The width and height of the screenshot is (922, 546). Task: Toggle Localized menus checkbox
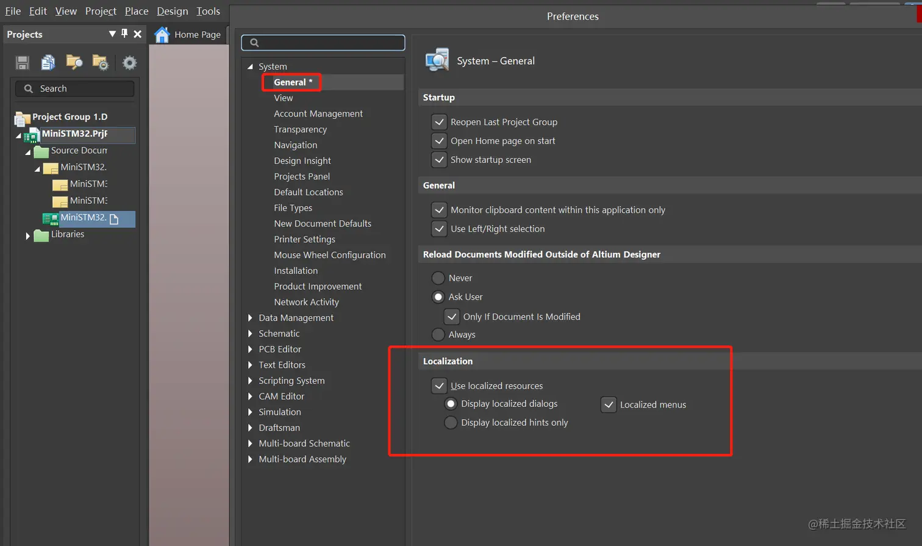(x=609, y=404)
